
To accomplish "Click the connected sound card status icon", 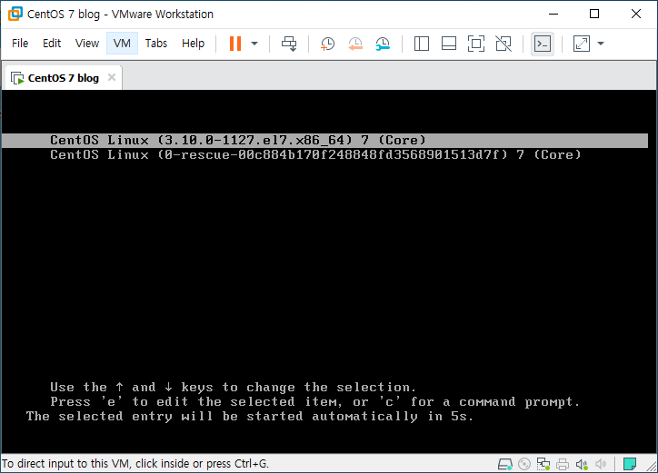I will coord(582,464).
